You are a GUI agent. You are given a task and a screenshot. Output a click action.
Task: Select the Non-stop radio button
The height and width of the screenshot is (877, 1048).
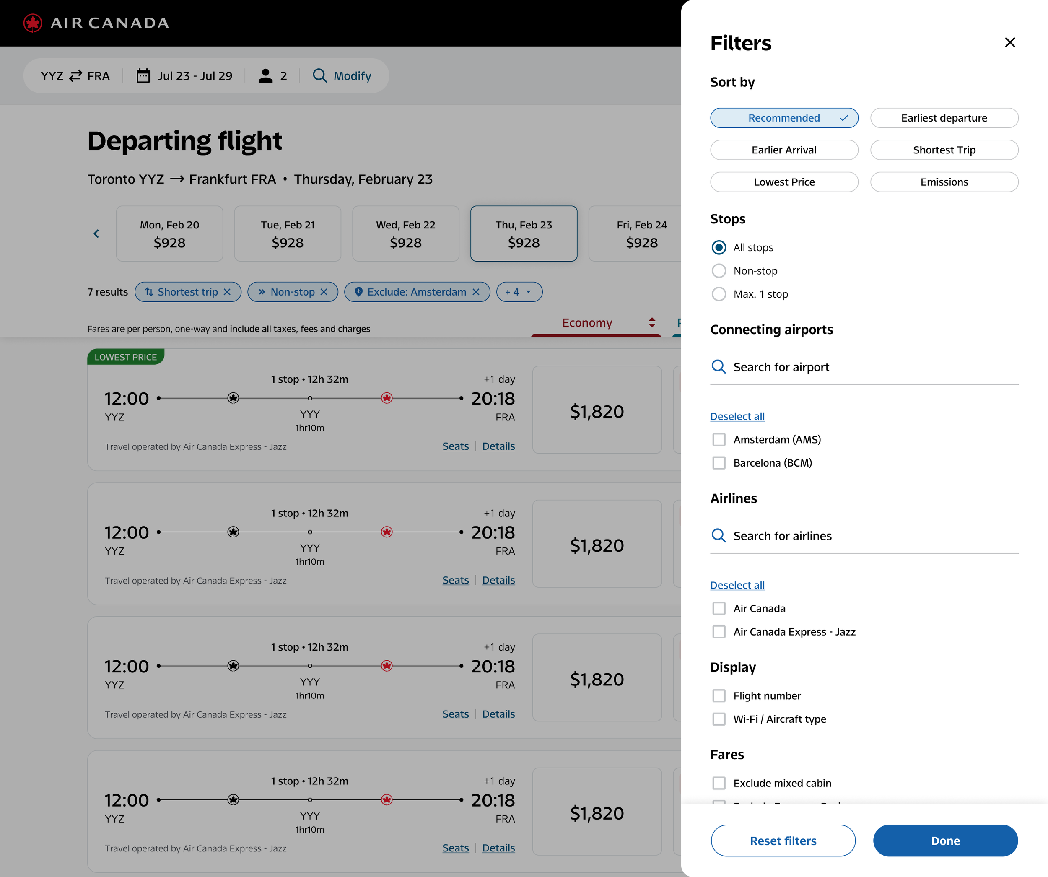(719, 270)
